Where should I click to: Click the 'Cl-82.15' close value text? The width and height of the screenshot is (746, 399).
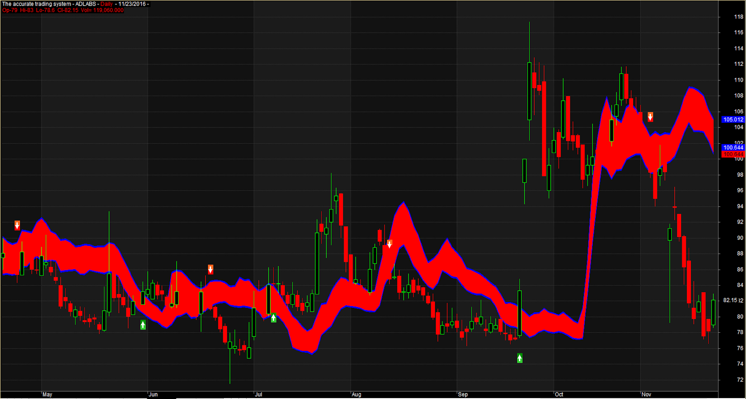pyautogui.click(x=68, y=10)
